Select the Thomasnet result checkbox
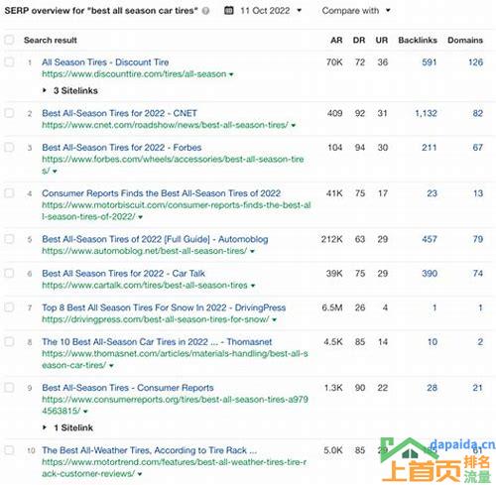 click(9, 341)
